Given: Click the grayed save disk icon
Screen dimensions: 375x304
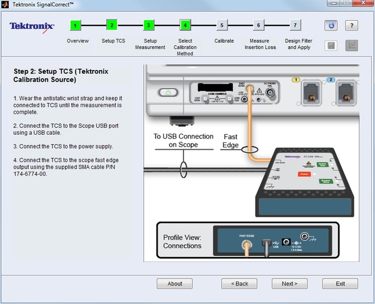Looking at the screenshot, I should (x=331, y=46).
